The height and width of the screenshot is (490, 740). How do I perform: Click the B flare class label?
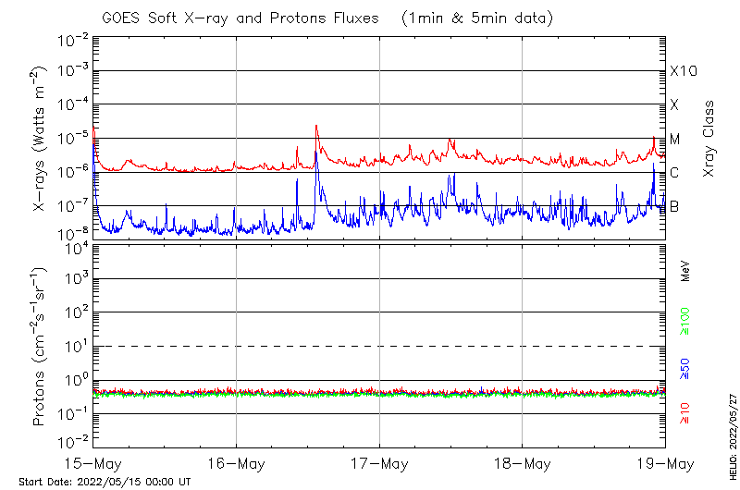point(675,206)
